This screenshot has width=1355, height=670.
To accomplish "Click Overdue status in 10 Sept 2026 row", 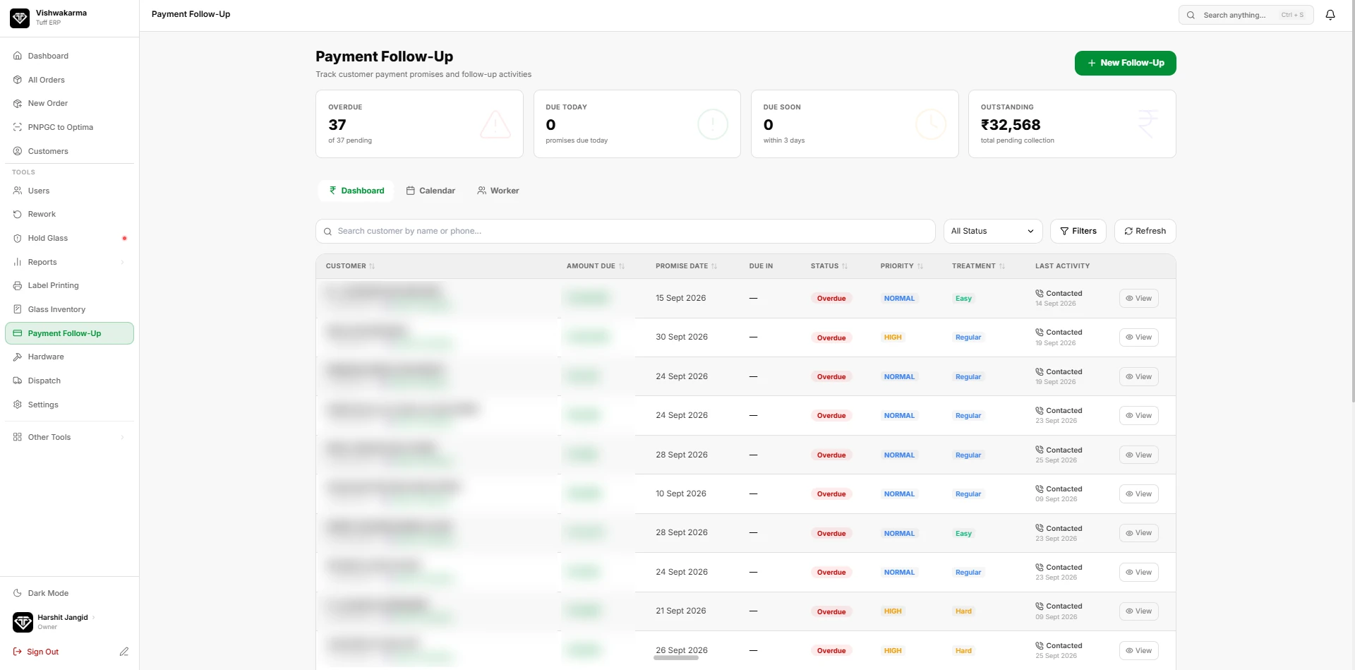I will [x=831, y=494].
